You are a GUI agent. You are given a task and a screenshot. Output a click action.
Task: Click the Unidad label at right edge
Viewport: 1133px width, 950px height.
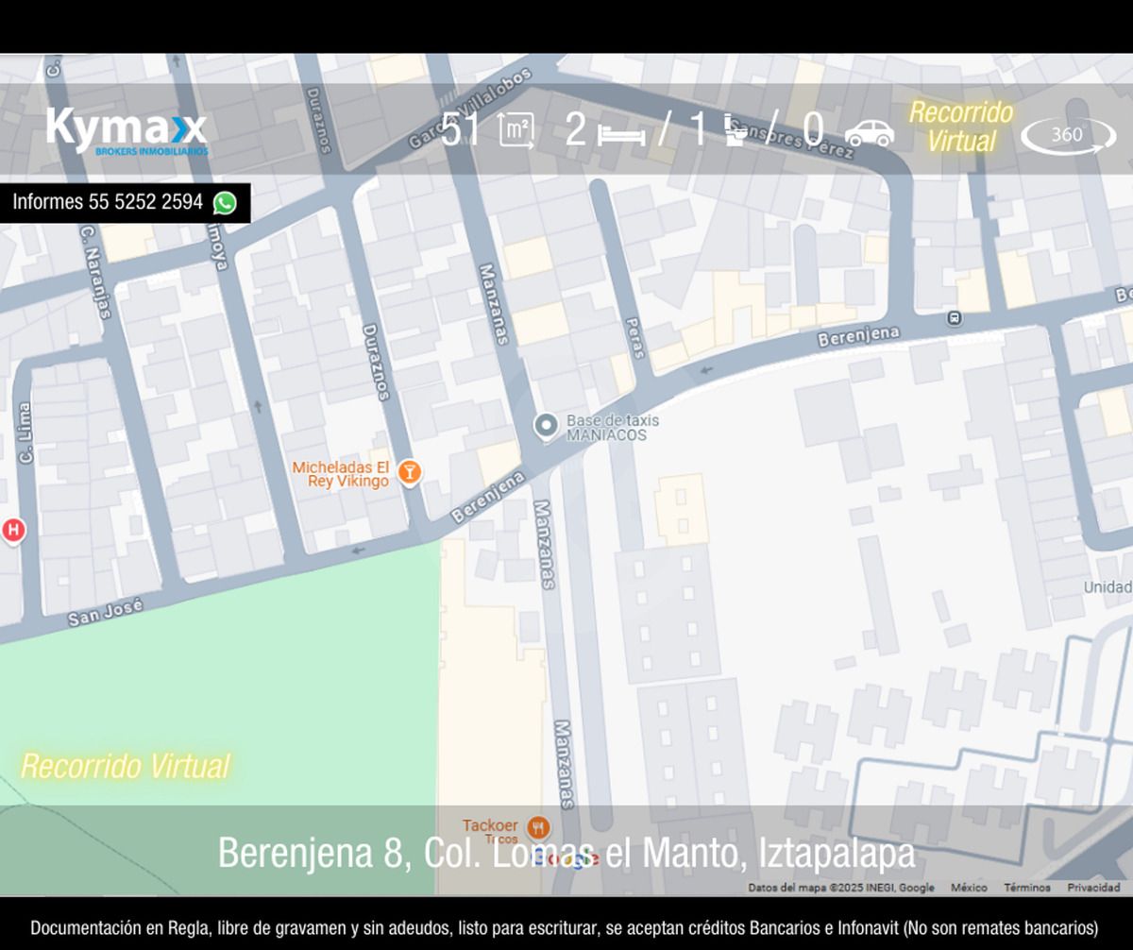coord(1108,587)
